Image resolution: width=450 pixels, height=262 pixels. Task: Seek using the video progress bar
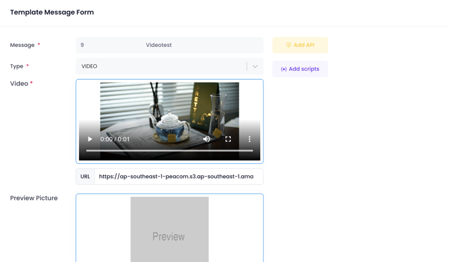pyautogui.click(x=169, y=151)
